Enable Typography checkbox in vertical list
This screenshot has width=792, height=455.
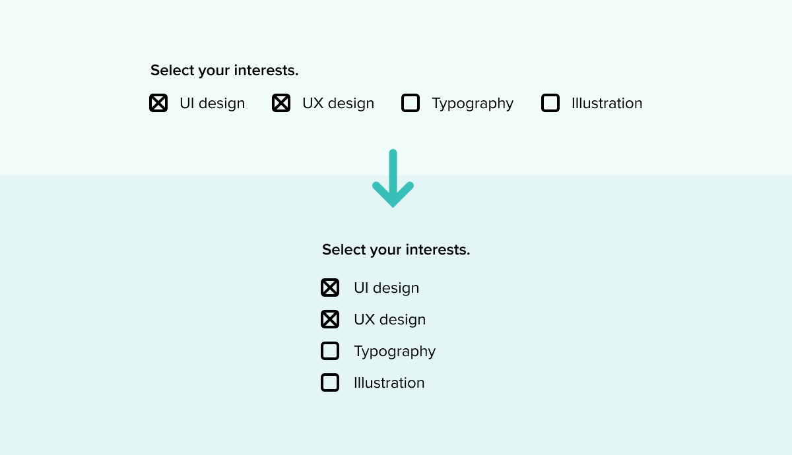[330, 351]
